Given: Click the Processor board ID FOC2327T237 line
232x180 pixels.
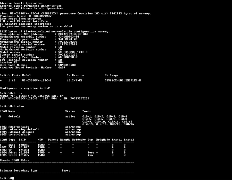Looking at the screenshot, I should coord(26,16).
